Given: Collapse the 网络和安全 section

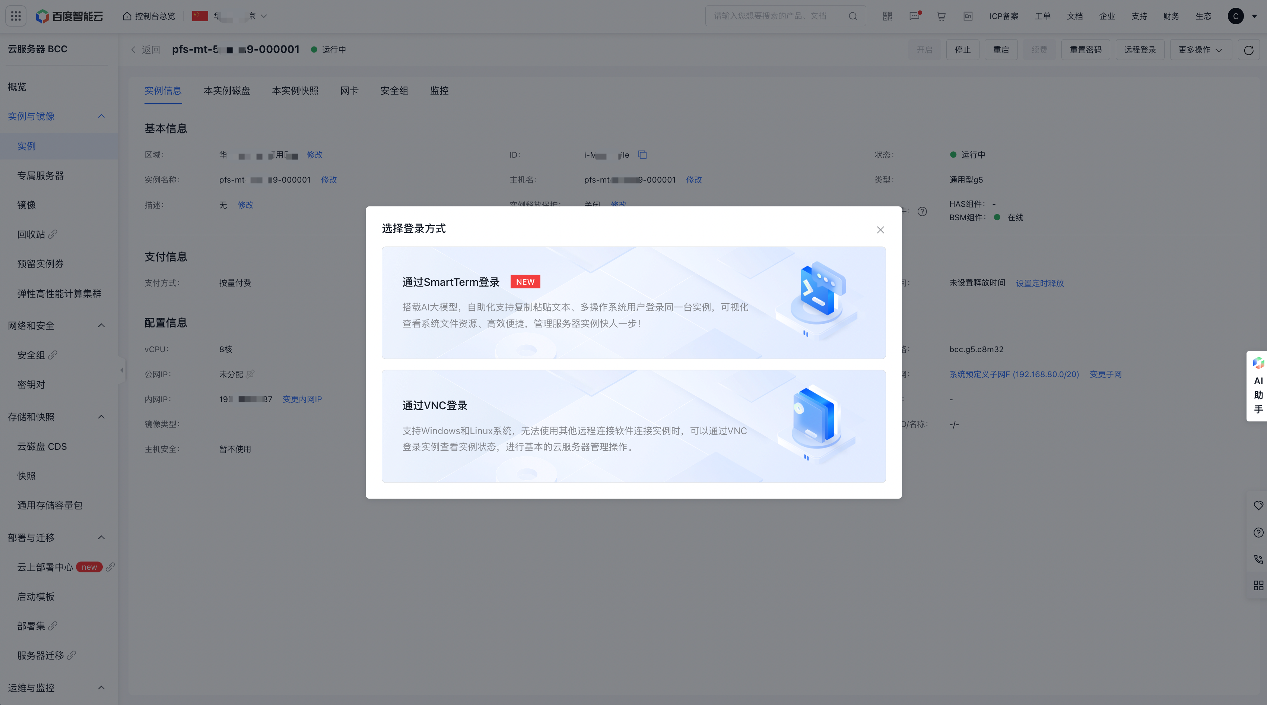Looking at the screenshot, I should coord(101,325).
